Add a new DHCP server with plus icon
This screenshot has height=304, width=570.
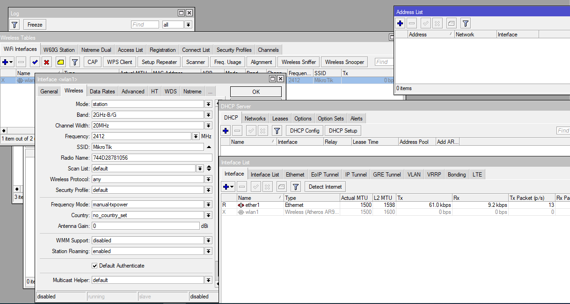coord(226,131)
